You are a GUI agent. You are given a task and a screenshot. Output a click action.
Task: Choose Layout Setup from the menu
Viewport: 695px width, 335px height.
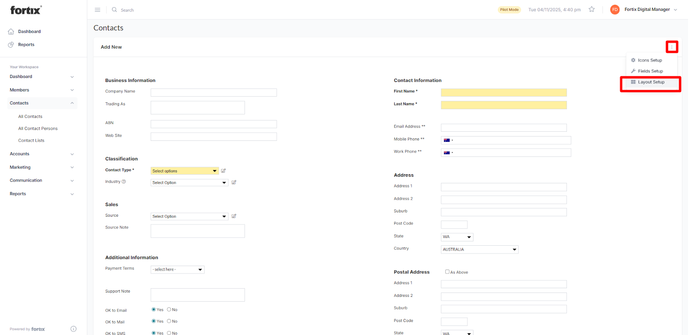(x=651, y=82)
